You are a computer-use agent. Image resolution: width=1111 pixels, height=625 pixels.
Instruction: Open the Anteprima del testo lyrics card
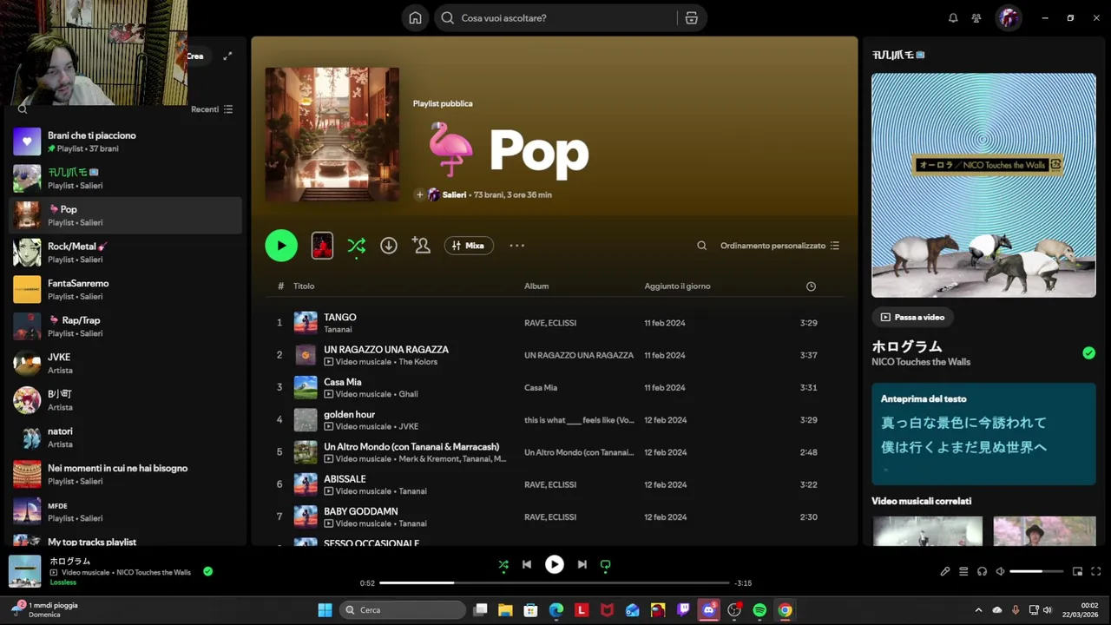(x=983, y=434)
